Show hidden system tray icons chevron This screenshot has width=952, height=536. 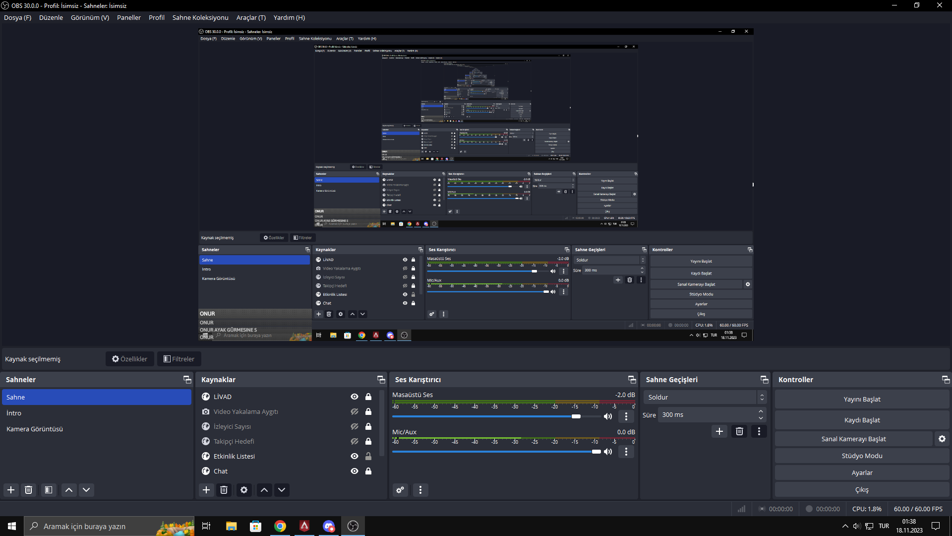[845, 526]
